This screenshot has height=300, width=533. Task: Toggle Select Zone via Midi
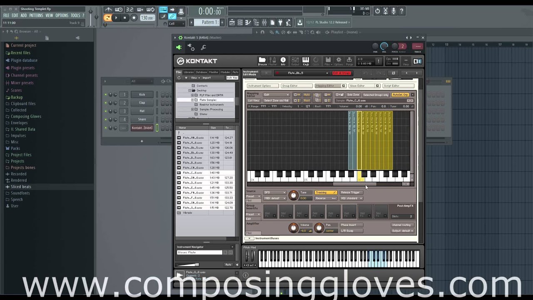276,100
